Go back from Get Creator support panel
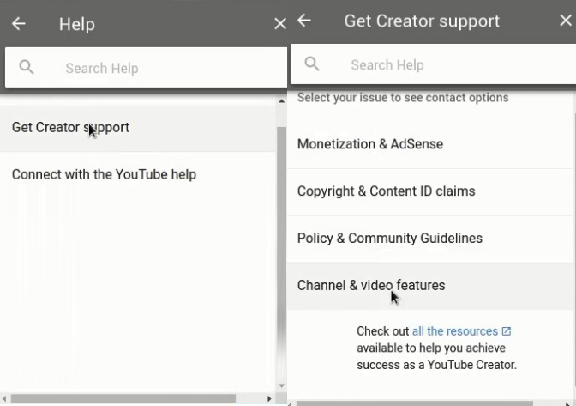This screenshot has height=406, width=576. click(304, 21)
